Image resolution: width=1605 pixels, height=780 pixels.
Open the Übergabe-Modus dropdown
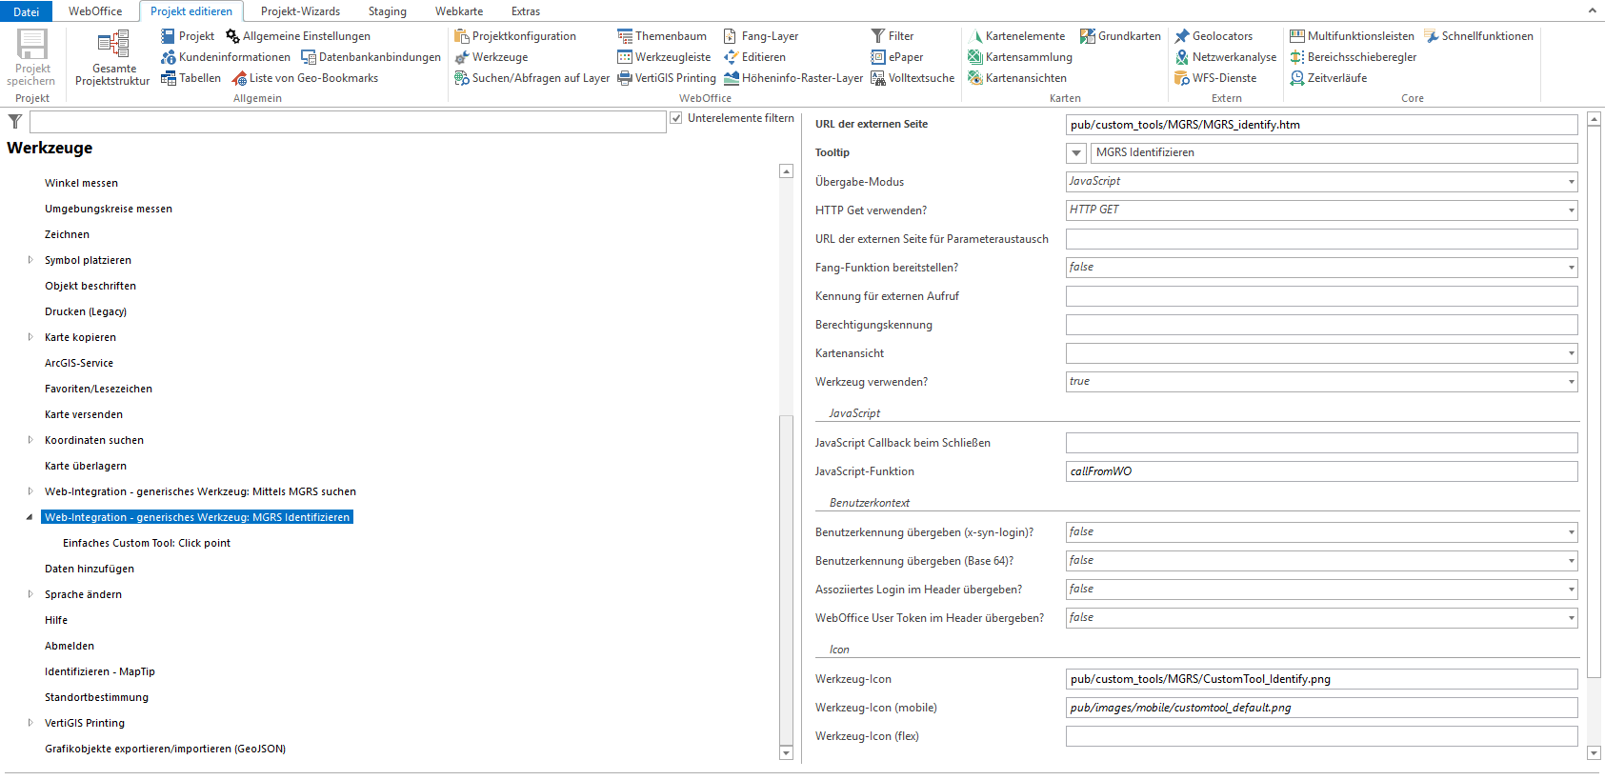1571,182
